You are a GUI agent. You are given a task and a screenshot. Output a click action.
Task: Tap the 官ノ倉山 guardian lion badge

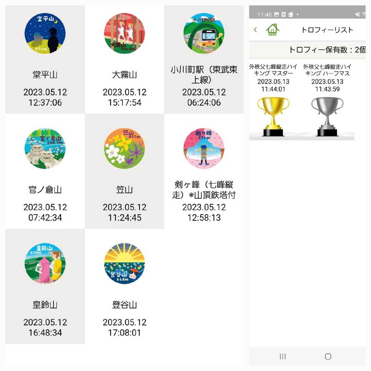(x=45, y=149)
